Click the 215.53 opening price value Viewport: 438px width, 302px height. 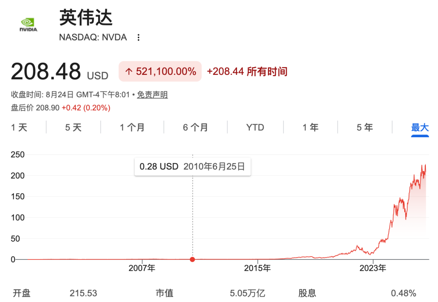point(83,293)
